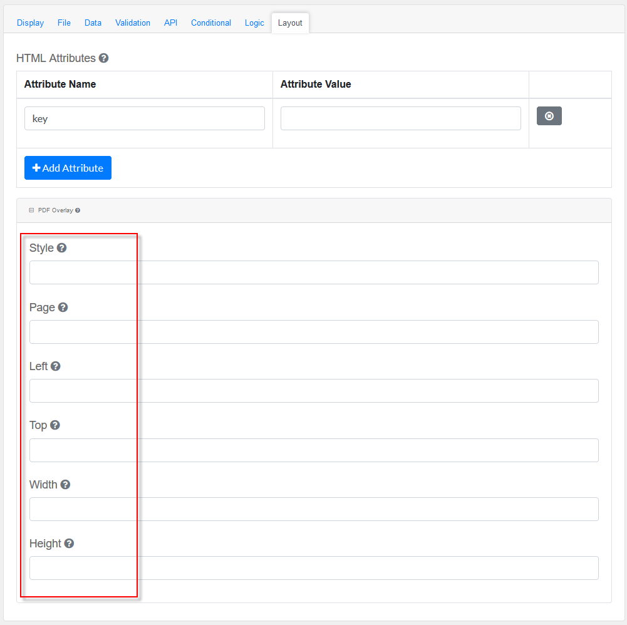Screen dimensions: 627x625
Task: Click the question mark beside Height
Action: pos(69,544)
